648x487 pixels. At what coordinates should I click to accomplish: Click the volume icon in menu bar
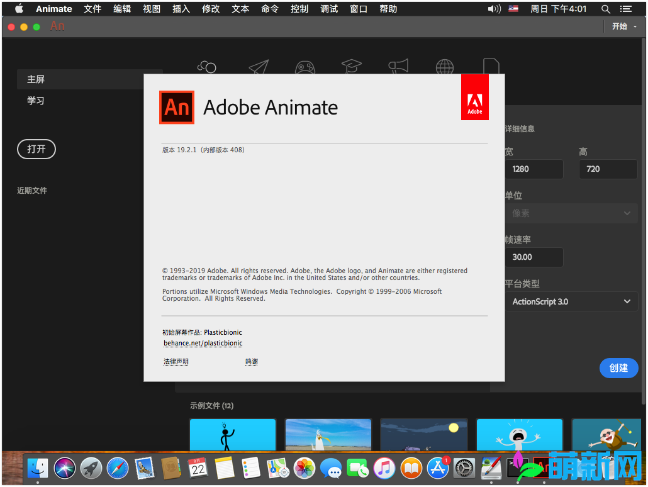click(494, 9)
